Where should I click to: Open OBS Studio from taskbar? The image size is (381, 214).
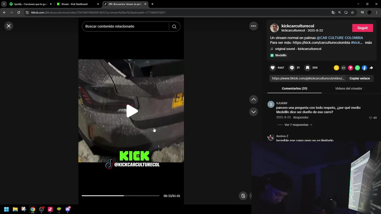pos(41,209)
